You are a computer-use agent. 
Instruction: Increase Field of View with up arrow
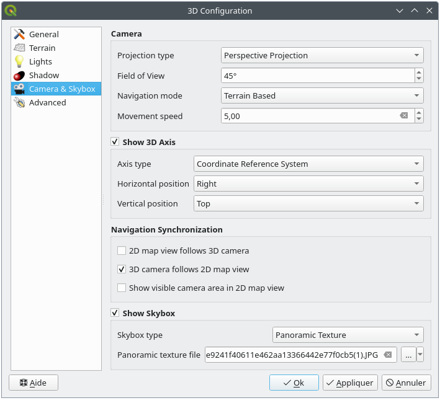coord(419,72)
